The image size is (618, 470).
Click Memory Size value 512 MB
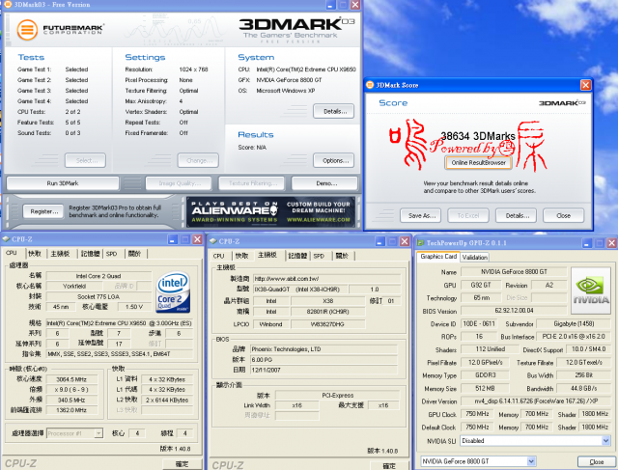click(x=485, y=388)
